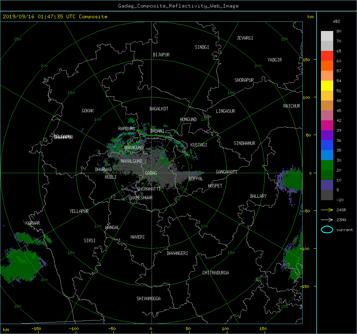Click the SHIRAHATTI city label
The image size is (357, 334).
149,189
